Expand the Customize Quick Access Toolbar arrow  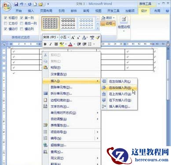[x=48, y=4]
